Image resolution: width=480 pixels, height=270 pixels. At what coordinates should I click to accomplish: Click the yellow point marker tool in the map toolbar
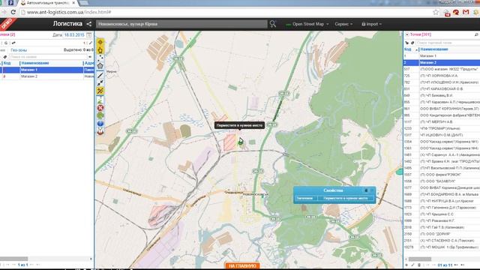pos(100,42)
